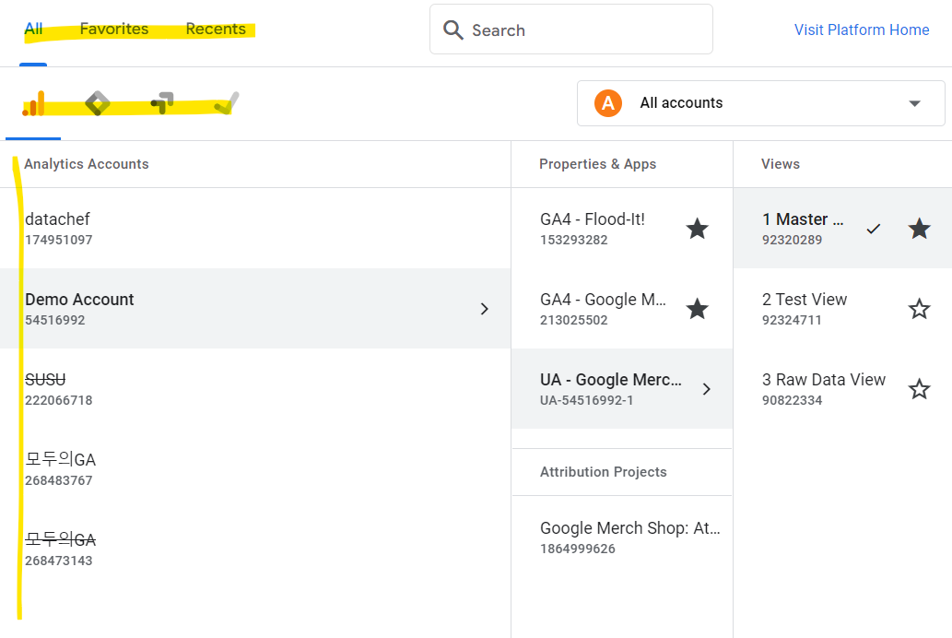This screenshot has width=952, height=638.
Task: Select the 3 Raw Data View entry
Action: pyautogui.click(x=842, y=389)
